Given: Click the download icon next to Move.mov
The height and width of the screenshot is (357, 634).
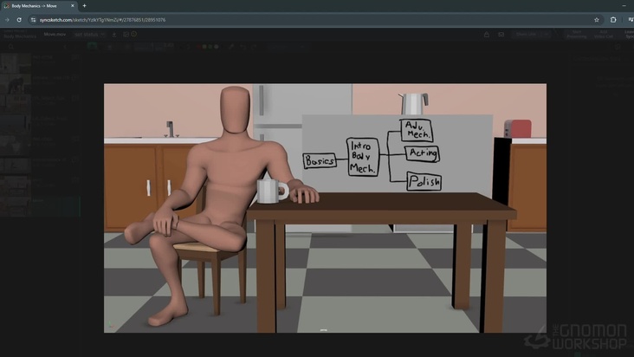Looking at the screenshot, I should (114, 35).
